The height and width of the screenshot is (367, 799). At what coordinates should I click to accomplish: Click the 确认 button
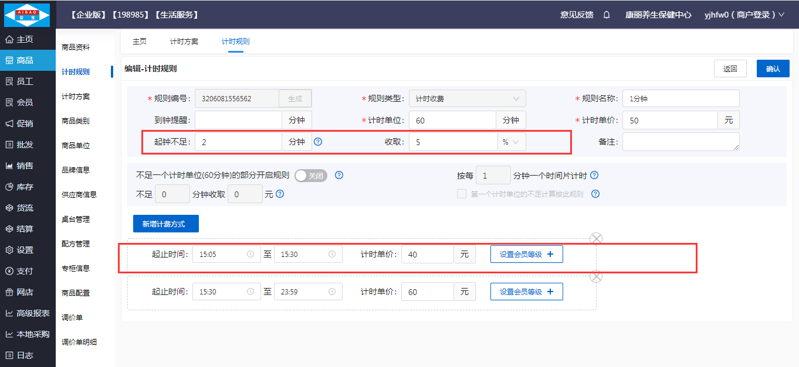(773, 68)
